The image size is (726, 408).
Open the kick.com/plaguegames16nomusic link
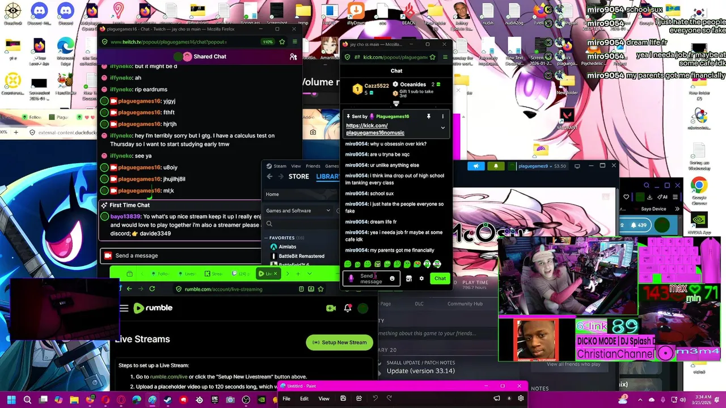375,129
